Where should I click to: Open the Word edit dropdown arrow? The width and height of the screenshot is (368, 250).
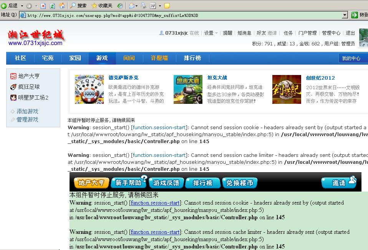tap(160, 6)
